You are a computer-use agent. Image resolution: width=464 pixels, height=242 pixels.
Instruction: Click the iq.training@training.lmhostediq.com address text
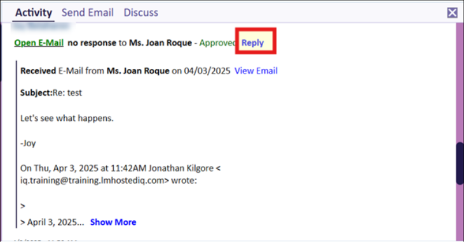tap(92, 180)
